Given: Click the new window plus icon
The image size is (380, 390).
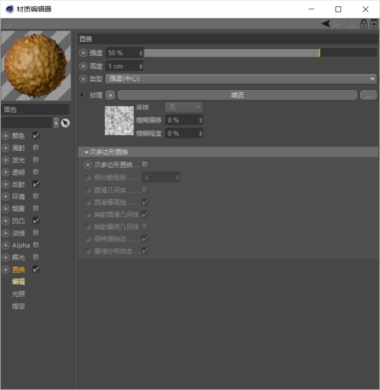Looking at the screenshot, I should coord(374,23).
